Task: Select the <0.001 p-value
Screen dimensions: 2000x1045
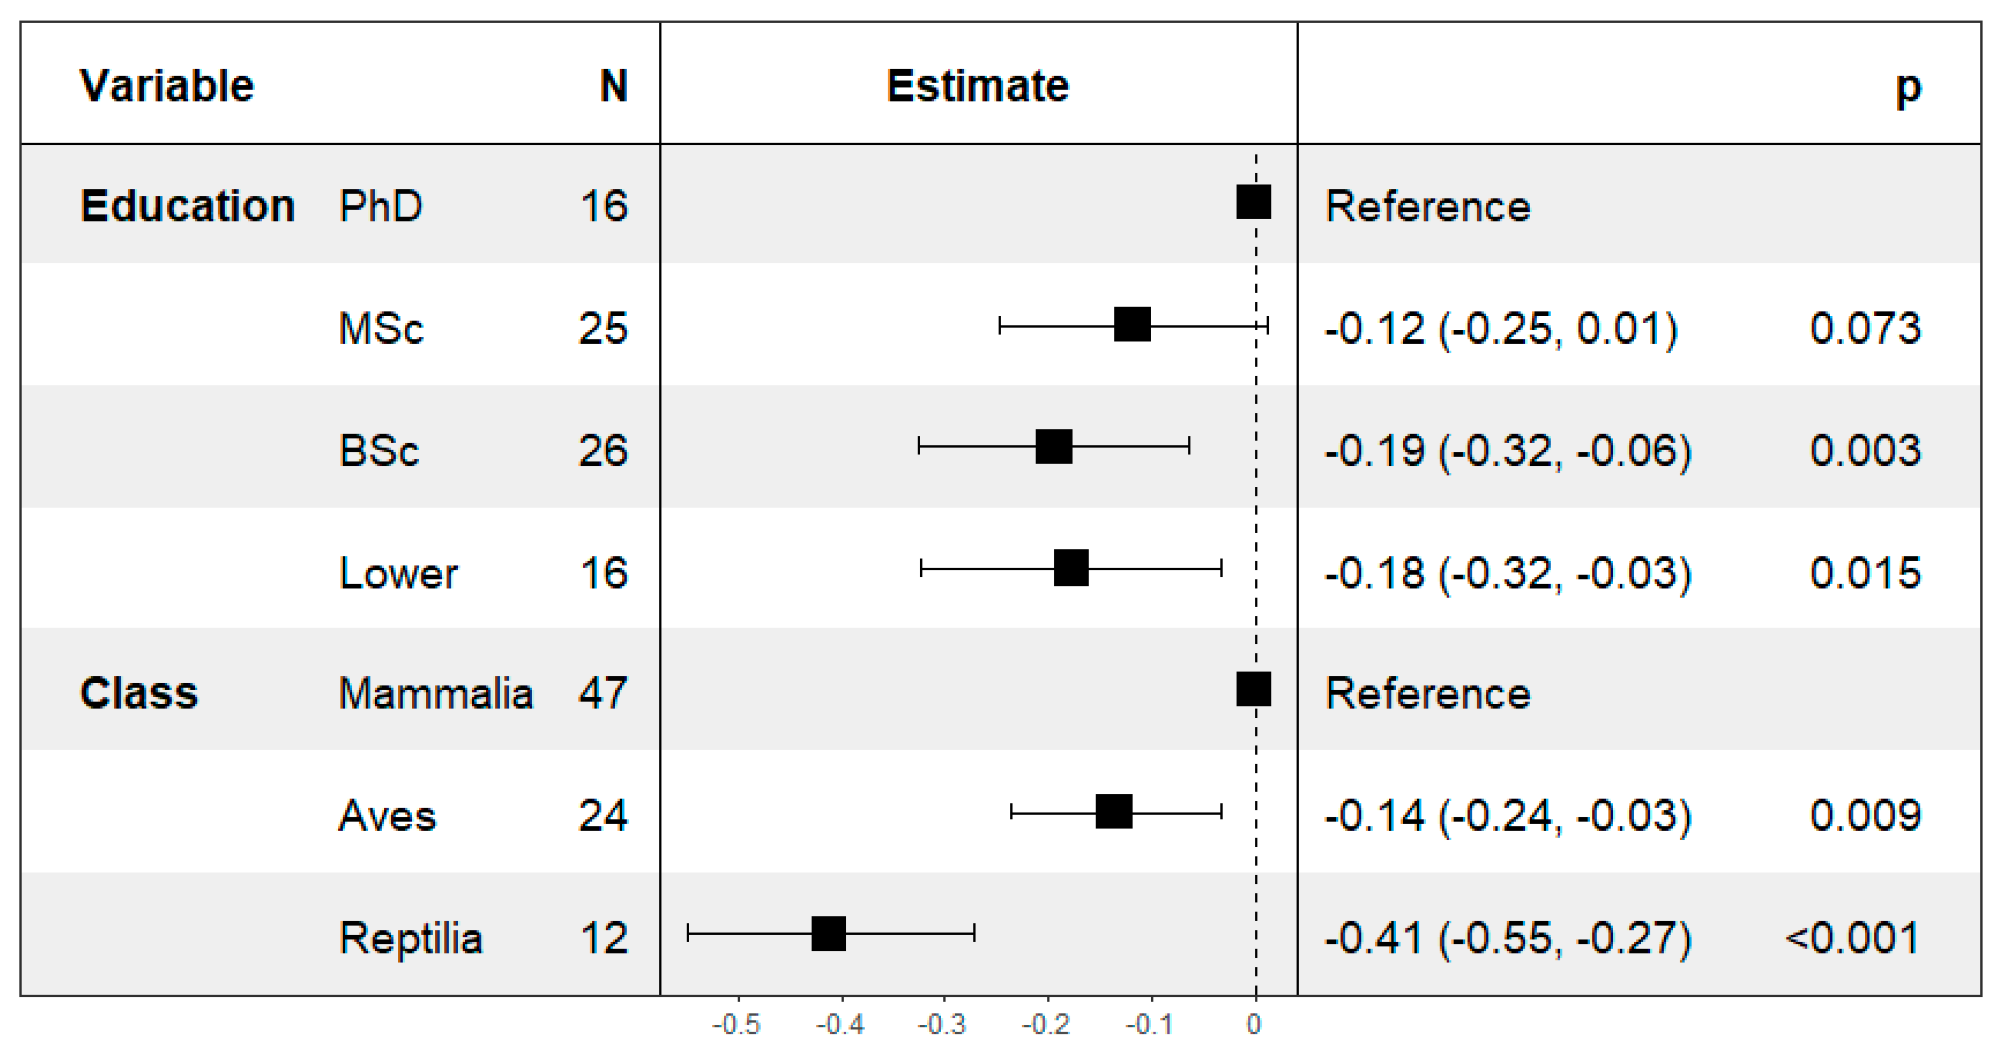Action: [1852, 938]
